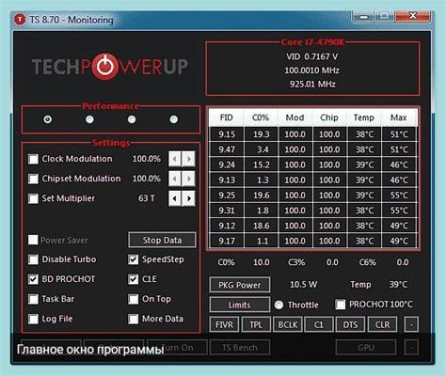Click the ThrottleStop title bar icon

pos(20,20)
